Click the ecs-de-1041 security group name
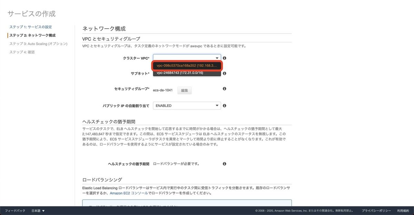This screenshot has width=414, height=215. point(163,90)
